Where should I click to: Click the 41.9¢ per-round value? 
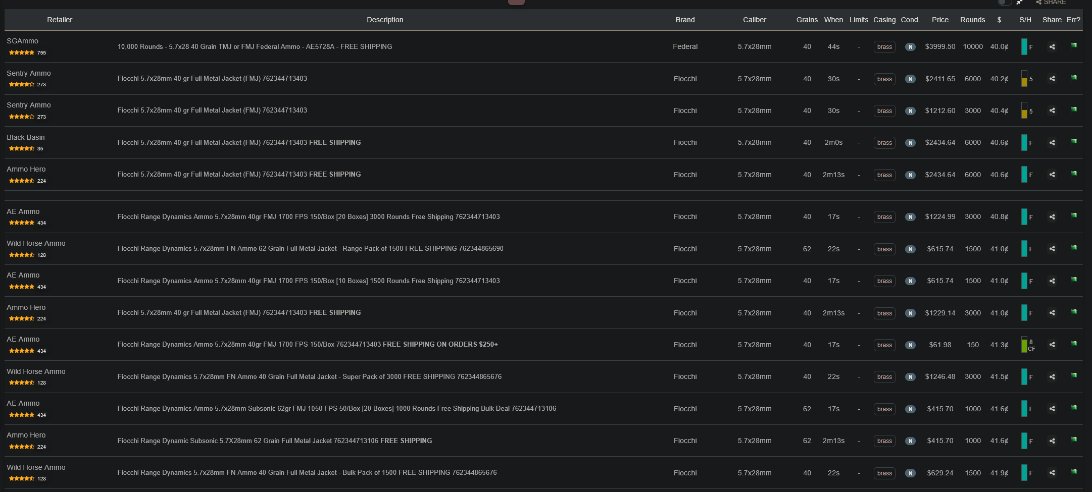click(x=999, y=473)
